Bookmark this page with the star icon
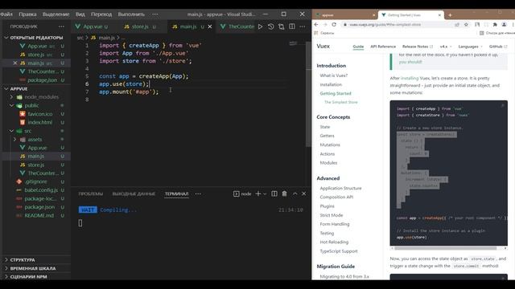 point(466,25)
